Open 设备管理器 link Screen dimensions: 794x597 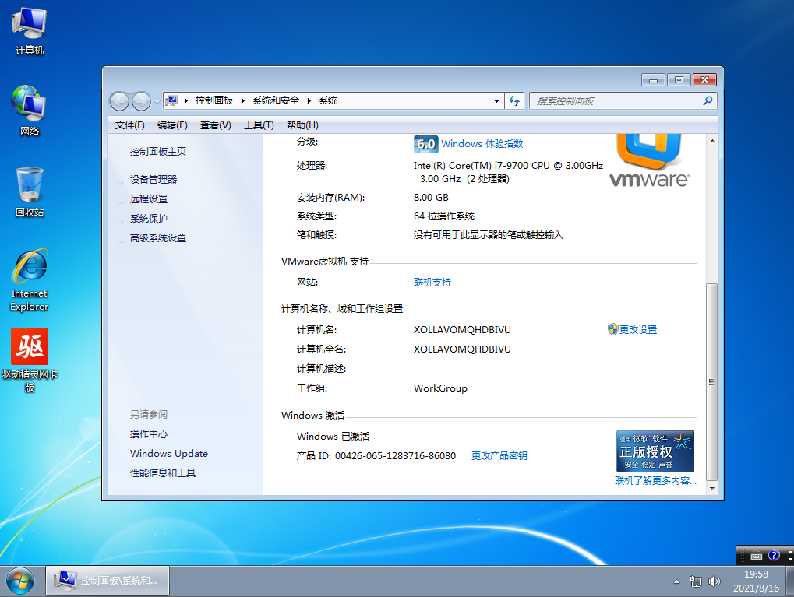[154, 179]
